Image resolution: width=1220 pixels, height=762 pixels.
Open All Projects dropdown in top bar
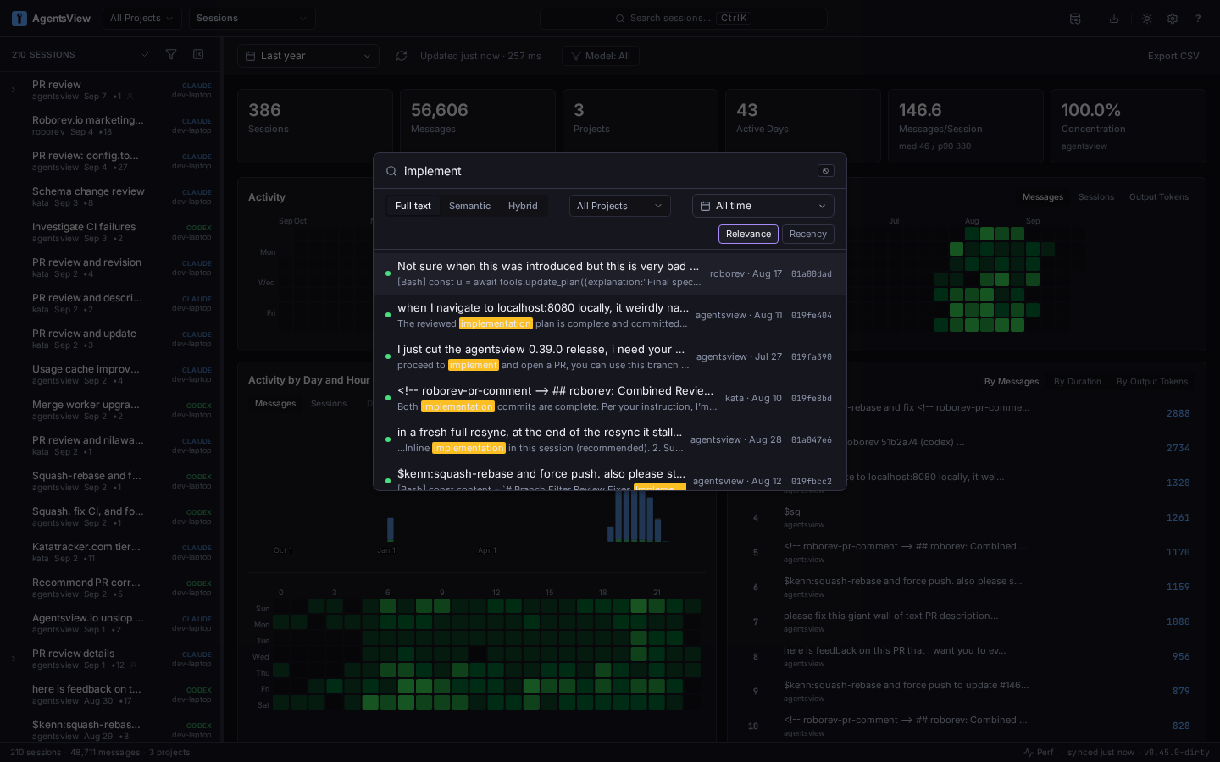click(x=142, y=19)
